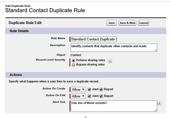
Task: Click the Cancel button
Action: [x=143, y=23]
